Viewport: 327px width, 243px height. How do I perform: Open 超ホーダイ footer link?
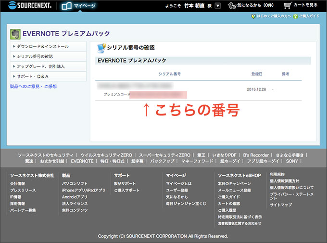tap(230, 161)
